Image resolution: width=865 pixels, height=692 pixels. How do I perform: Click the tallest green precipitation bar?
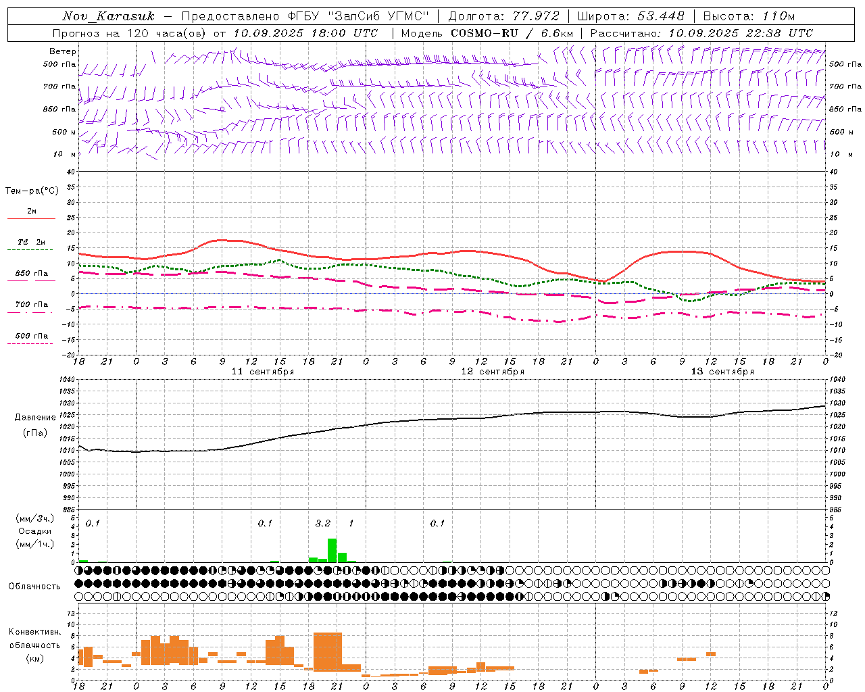[x=332, y=550]
